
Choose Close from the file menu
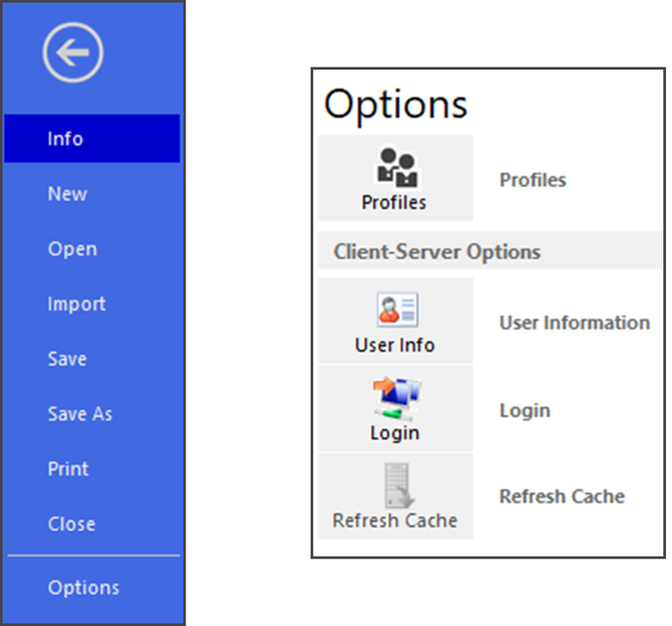click(71, 524)
